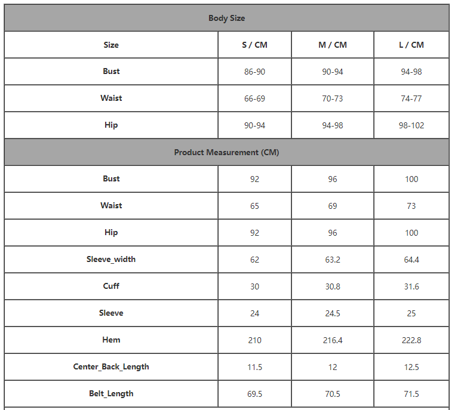Click the Hem value 222.8
455x410 pixels.
point(411,340)
